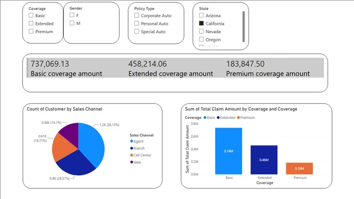The height and width of the screenshot is (199, 354).
Task: Tick the M gender checkbox
Action: 72,23
